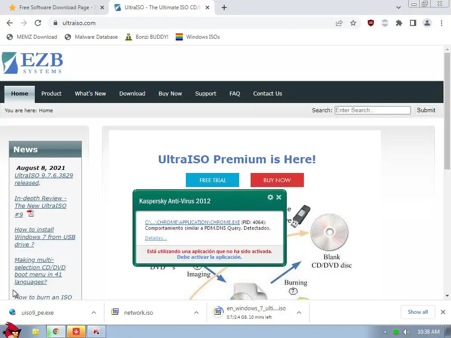
Task: Close the Kaspersky Anti-Virus popup
Action: [279, 197]
